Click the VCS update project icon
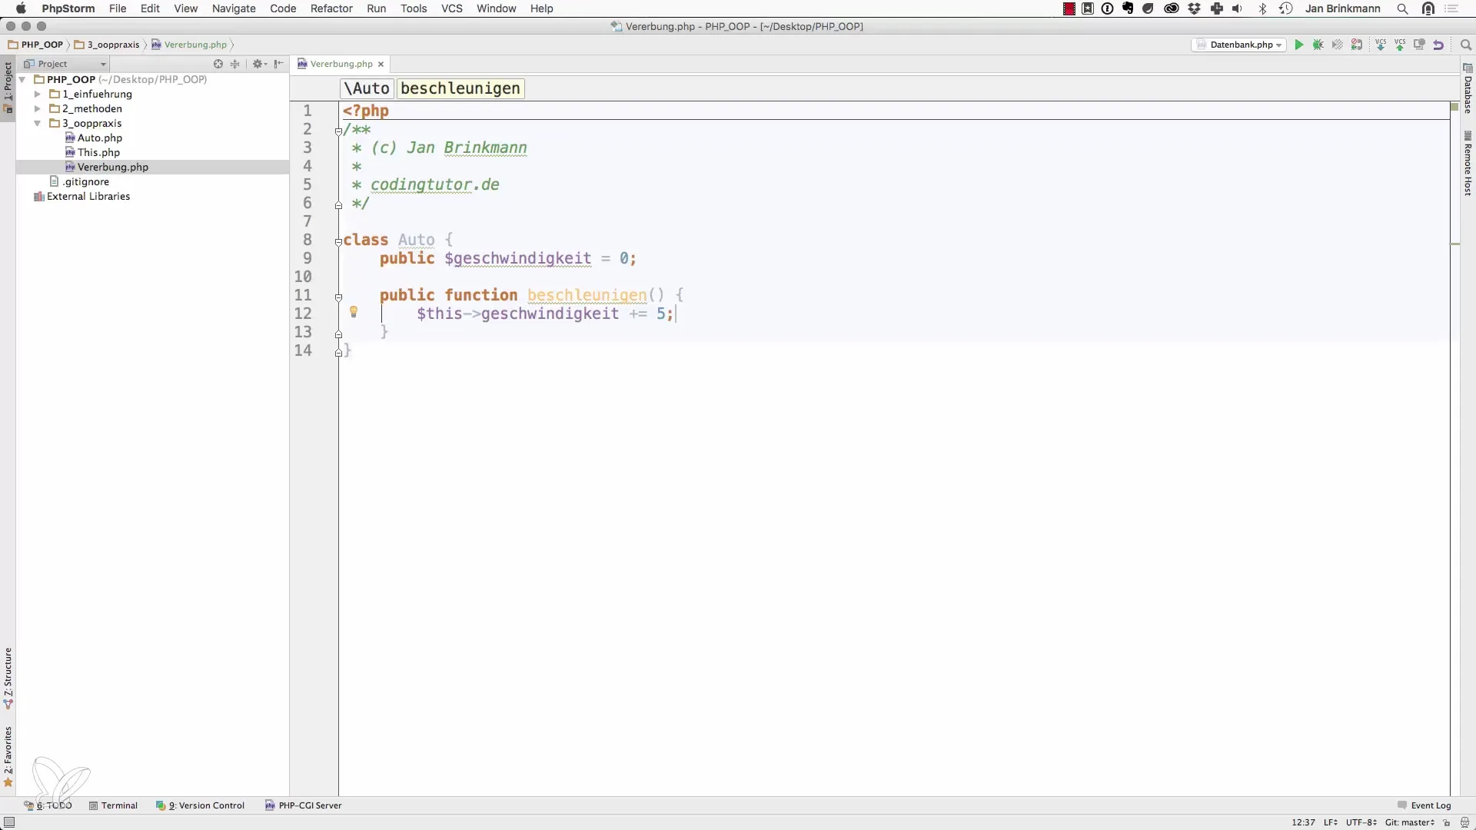The image size is (1476, 830). tap(1381, 45)
